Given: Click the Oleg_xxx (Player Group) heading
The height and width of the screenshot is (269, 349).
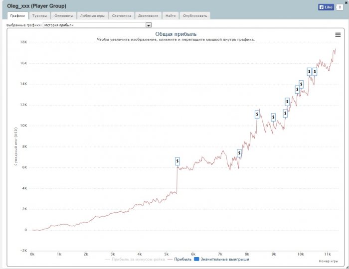Looking at the screenshot, I should [x=37, y=6].
